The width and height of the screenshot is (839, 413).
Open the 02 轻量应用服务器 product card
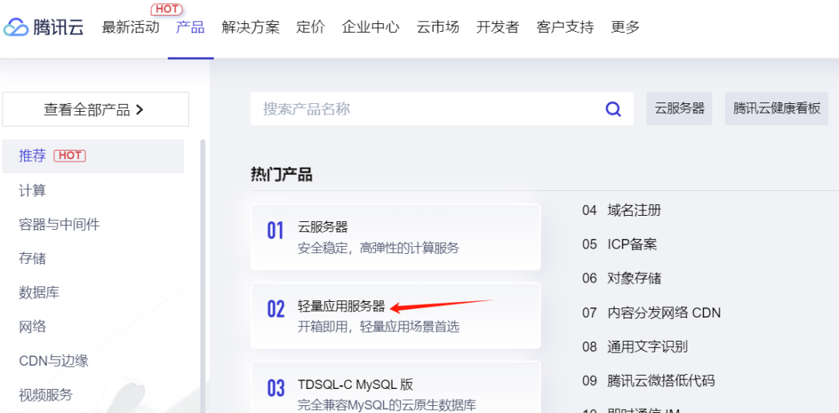point(395,316)
